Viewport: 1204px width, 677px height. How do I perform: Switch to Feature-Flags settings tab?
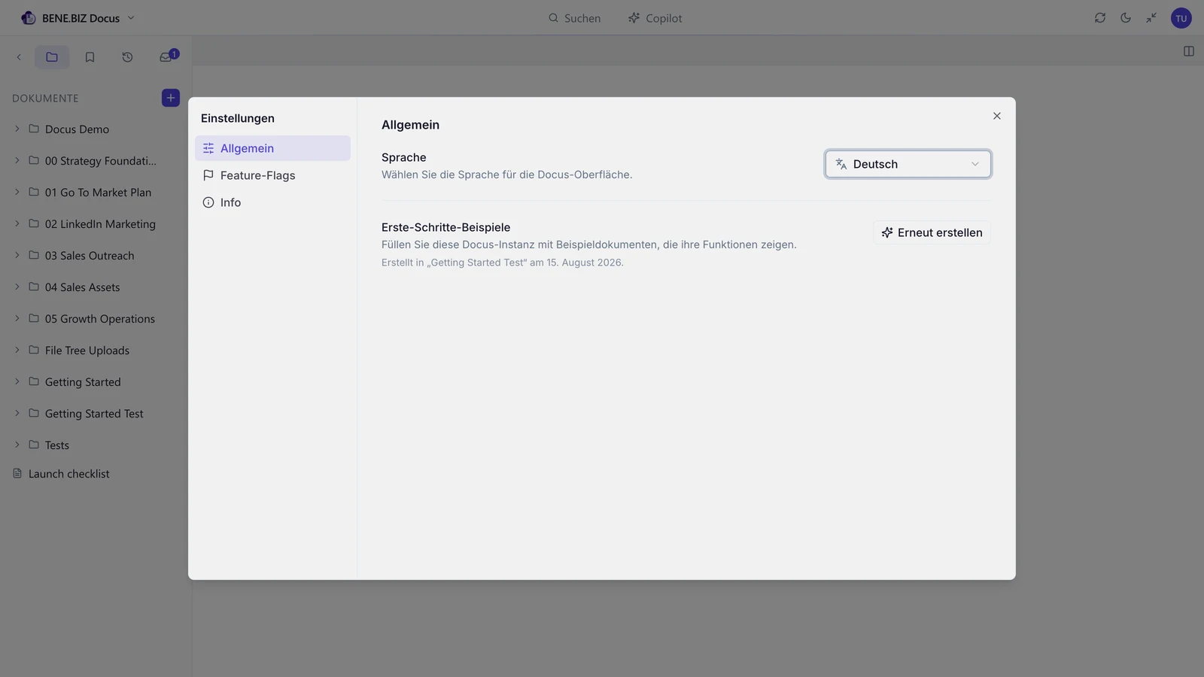(272, 175)
